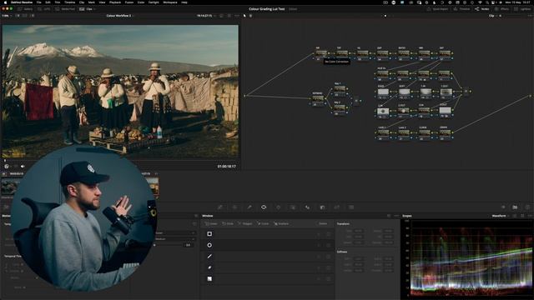This screenshot has width=534, height=300.
Task: Open the Apple menu
Action: 5,2
